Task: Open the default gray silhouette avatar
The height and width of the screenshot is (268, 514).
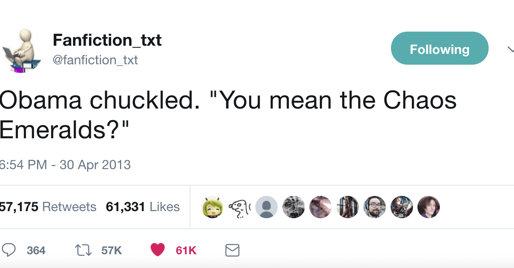Action: [267, 207]
